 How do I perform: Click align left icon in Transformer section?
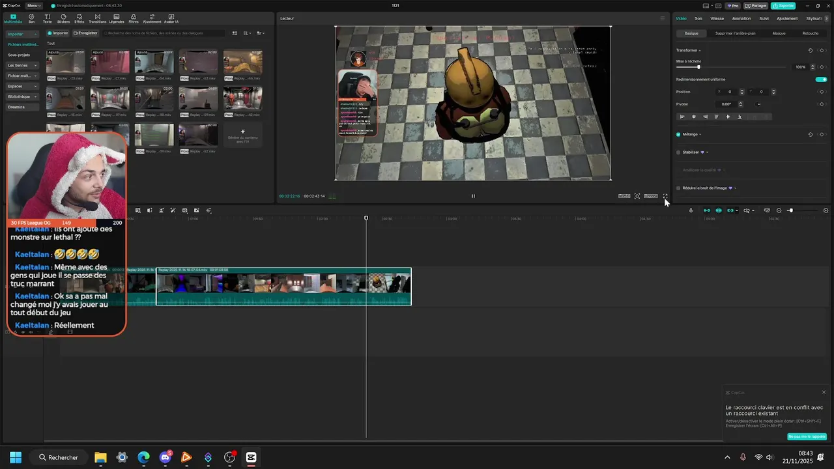coord(682,117)
